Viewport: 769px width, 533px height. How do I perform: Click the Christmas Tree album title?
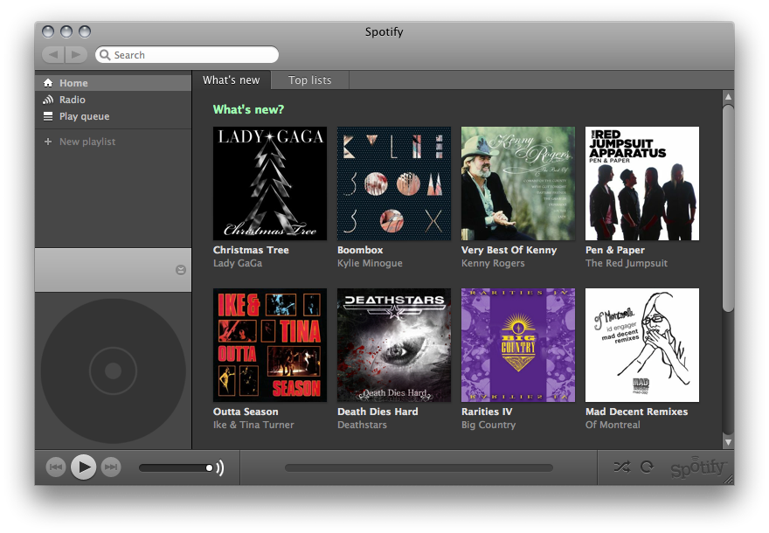(251, 250)
